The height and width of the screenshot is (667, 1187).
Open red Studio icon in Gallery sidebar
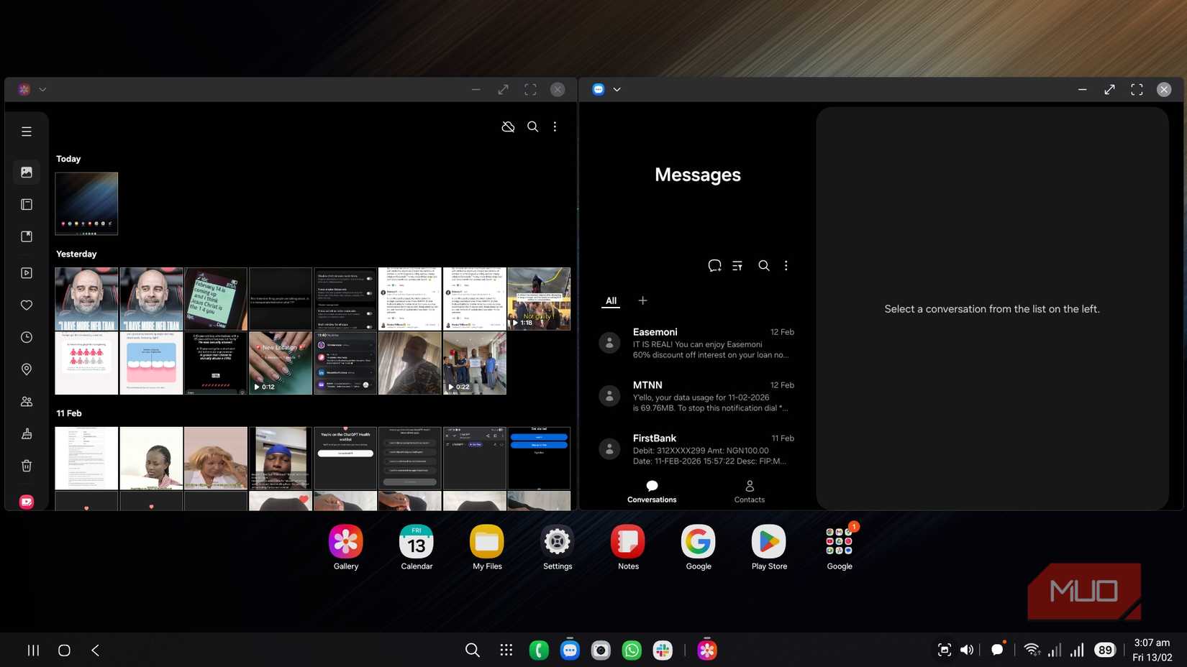pos(27,502)
